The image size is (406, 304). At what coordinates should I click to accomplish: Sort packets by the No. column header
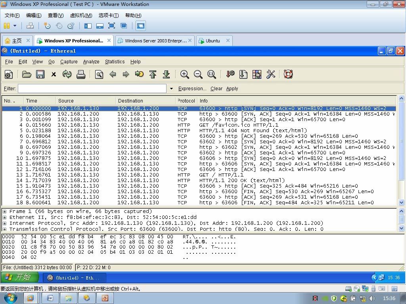point(13,101)
